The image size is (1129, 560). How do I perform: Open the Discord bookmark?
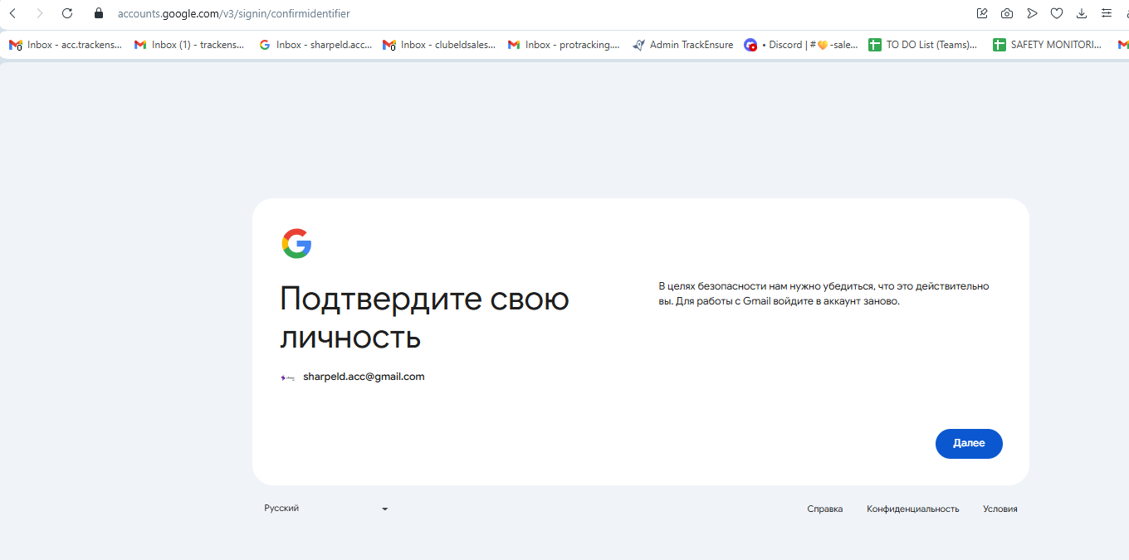801,45
